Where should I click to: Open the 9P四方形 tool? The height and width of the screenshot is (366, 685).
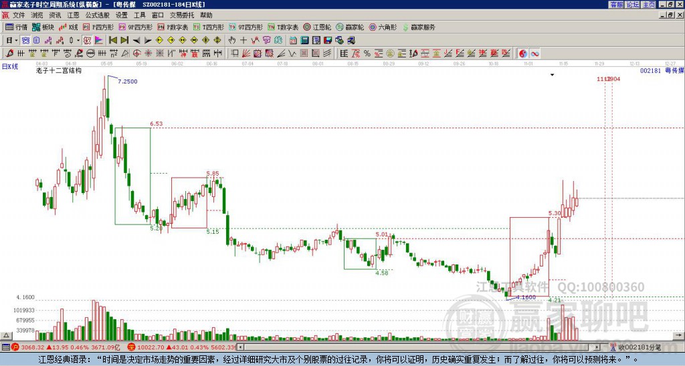pyautogui.click(x=135, y=27)
